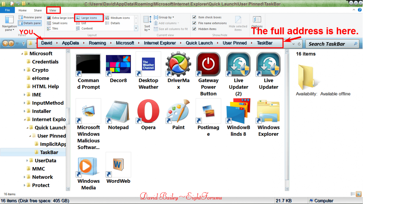Collapse the Quick Launch tree node

(27, 128)
